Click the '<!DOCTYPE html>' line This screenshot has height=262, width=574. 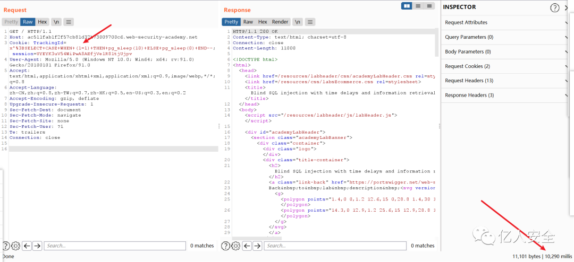[255, 59]
